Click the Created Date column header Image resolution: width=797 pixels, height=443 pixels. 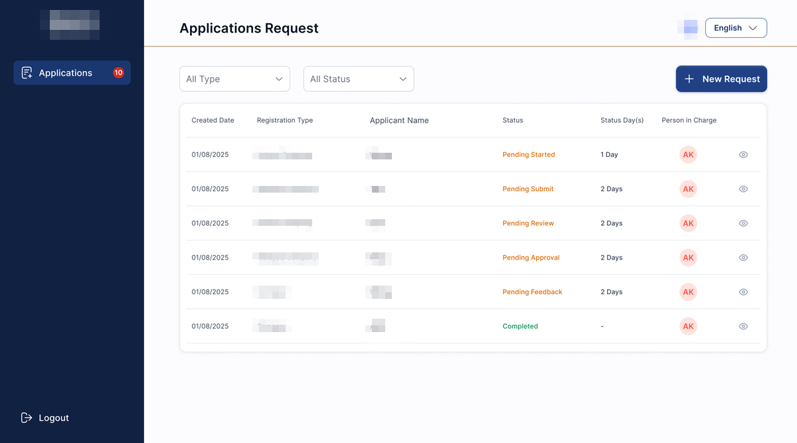point(213,120)
